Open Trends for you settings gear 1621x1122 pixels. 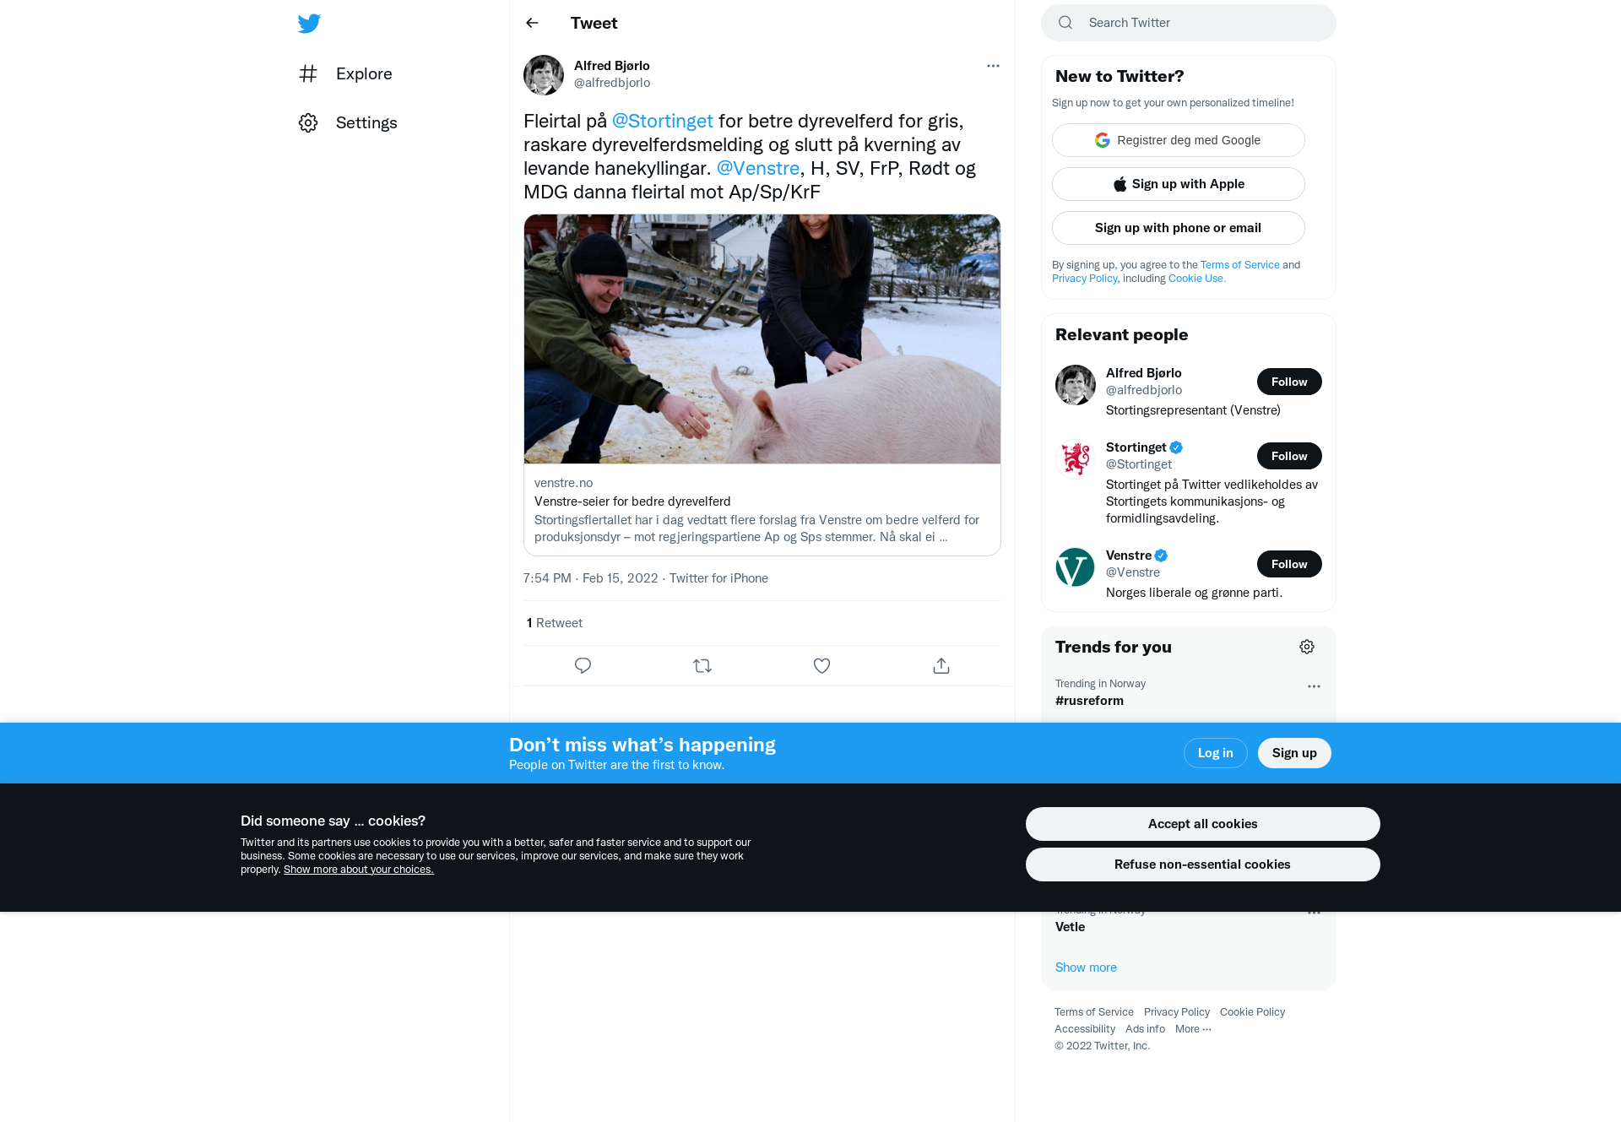tap(1307, 647)
